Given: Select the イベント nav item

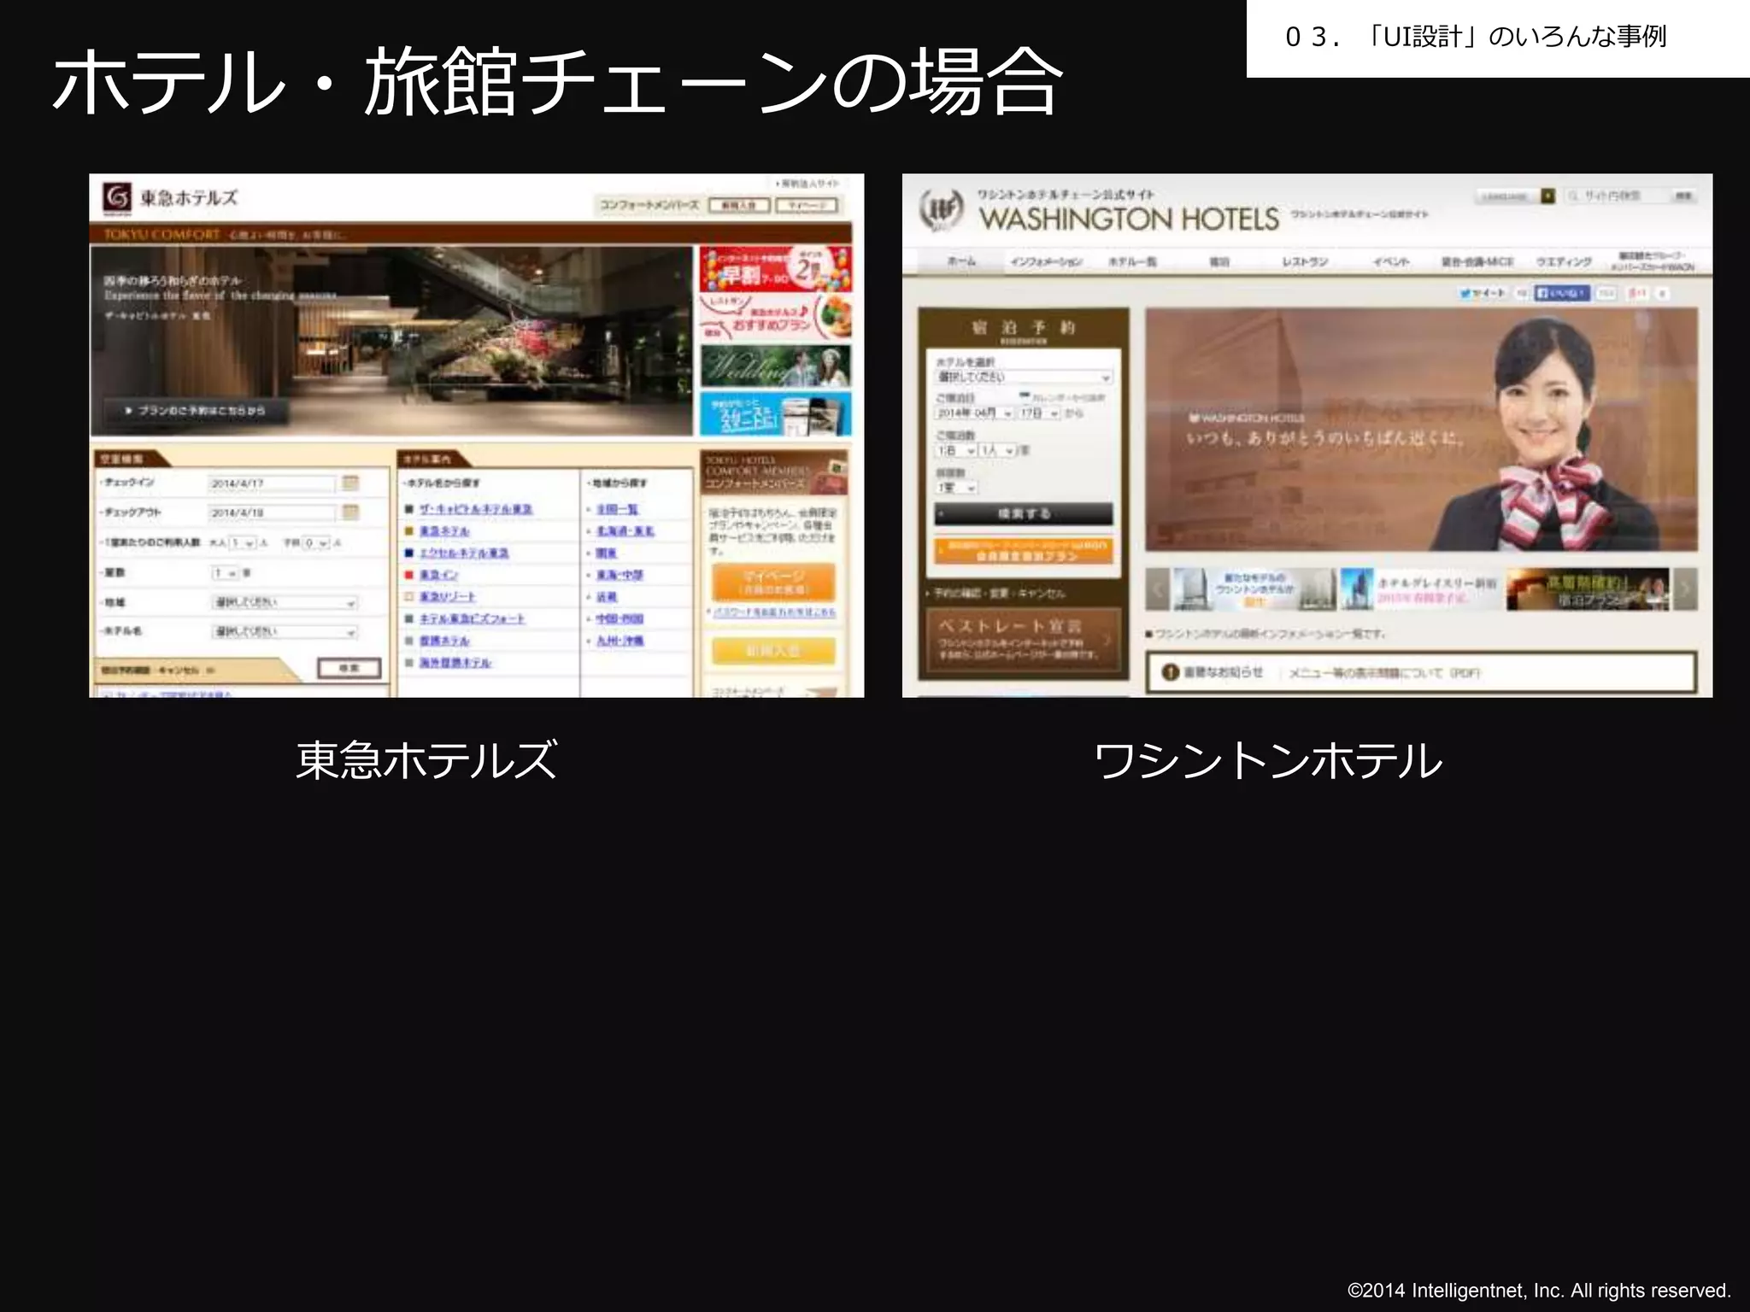Looking at the screenshot, I should [x=1390, y=261].
